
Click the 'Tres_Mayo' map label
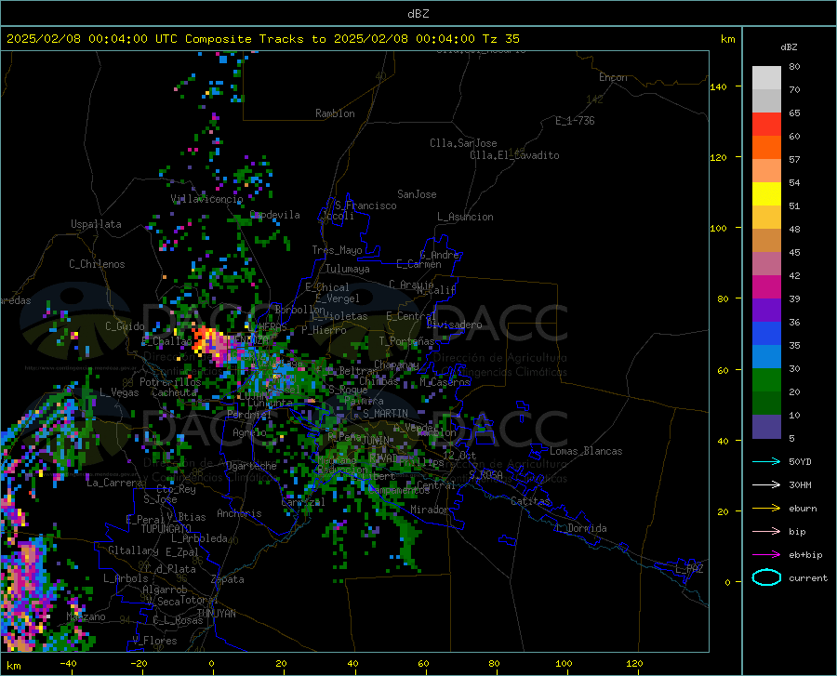(x=337, y=250)
